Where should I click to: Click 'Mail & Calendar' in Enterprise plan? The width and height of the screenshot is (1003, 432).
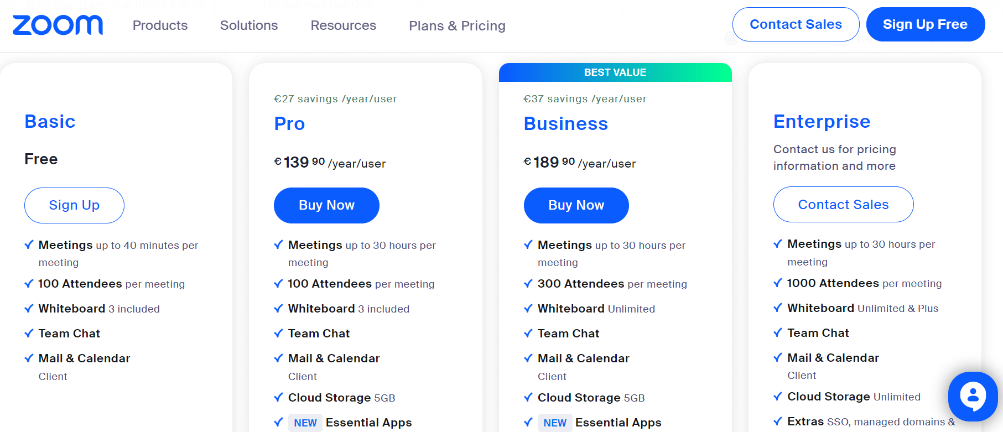pos(833,358)
